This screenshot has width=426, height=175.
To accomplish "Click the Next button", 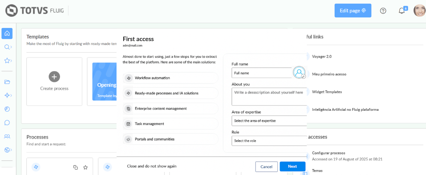I will (x=292, y=166).
